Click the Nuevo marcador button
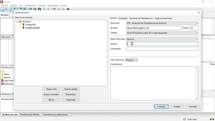 [x=51, y=94]
